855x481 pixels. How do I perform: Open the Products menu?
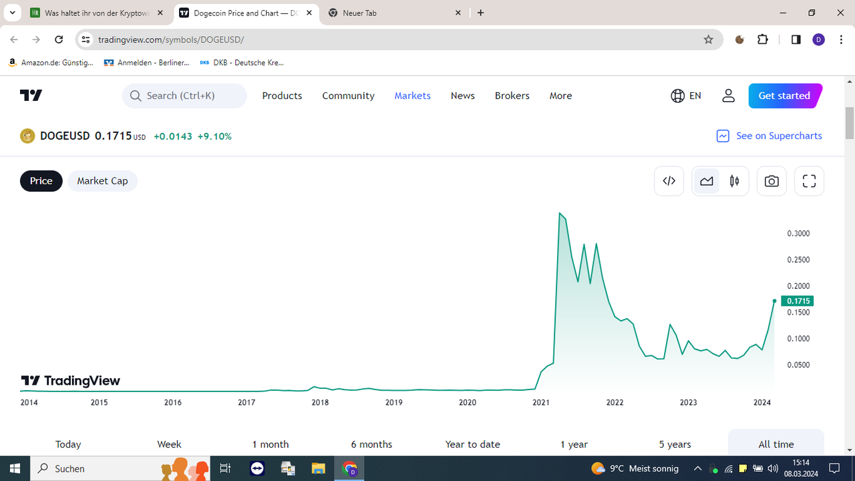coord(282,96)
